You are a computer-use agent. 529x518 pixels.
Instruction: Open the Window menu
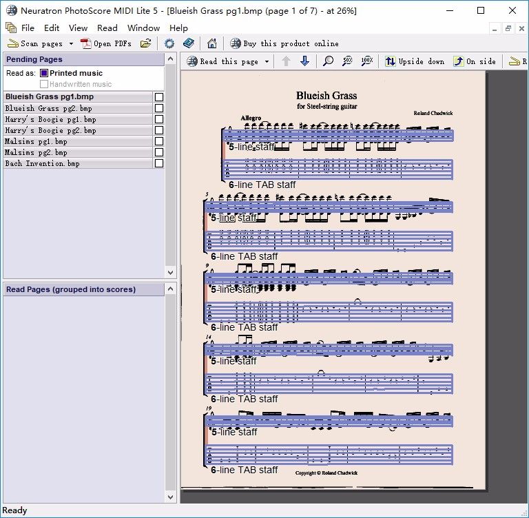pyautogui.click(x=143, y=28)
